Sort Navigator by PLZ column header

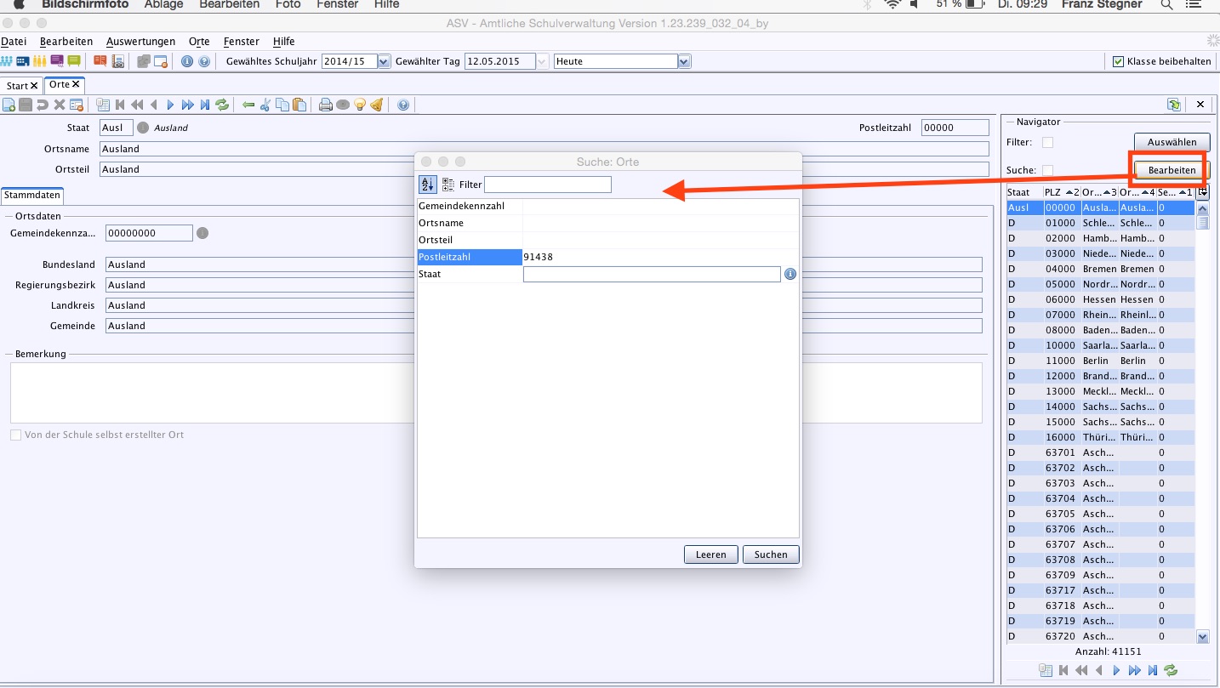1062,192
